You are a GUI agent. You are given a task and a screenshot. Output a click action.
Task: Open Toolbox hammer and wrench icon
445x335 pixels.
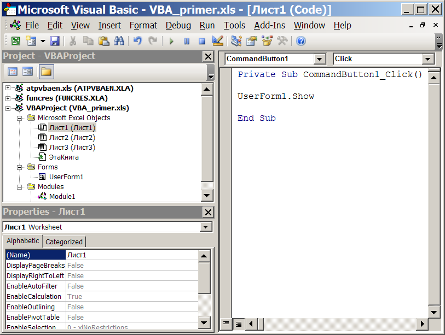[282, 41]
